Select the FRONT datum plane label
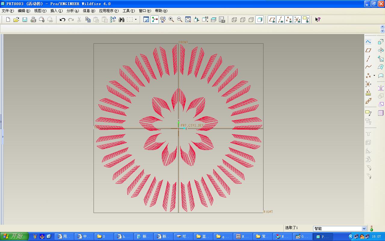The height and width of the screenshot is (241, 385). tap(183, 42)
